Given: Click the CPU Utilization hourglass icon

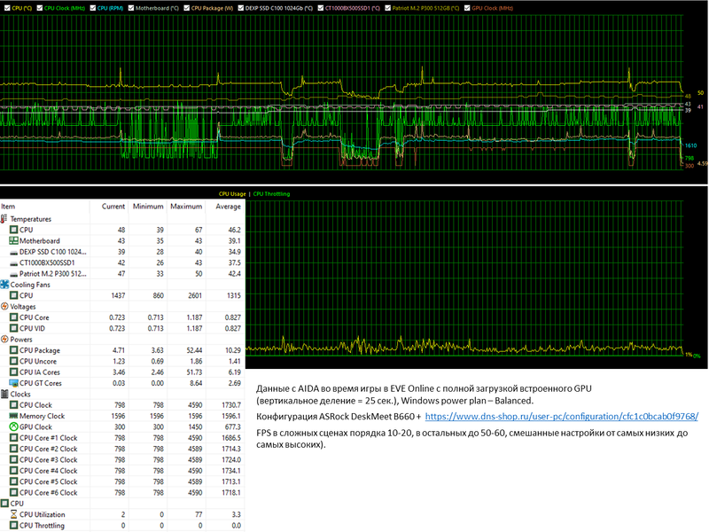Looking at the screenshot, I should (x=14, y=514).
